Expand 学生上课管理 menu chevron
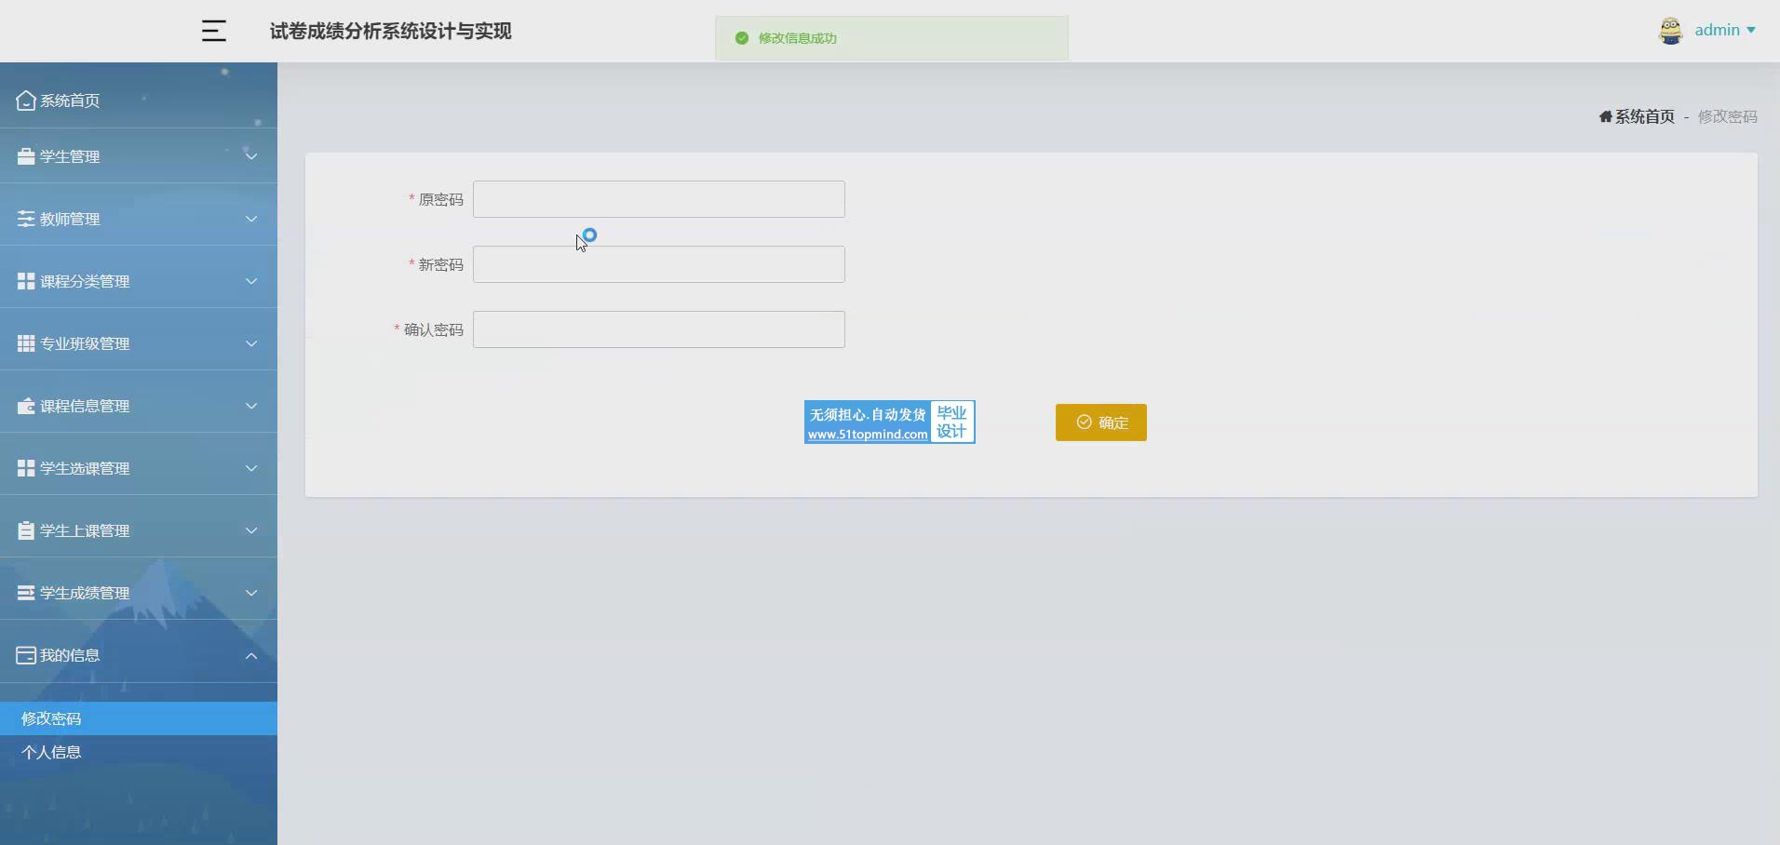Image resolution: width=1780 pixels, height=845 pixels. point(251,530)
